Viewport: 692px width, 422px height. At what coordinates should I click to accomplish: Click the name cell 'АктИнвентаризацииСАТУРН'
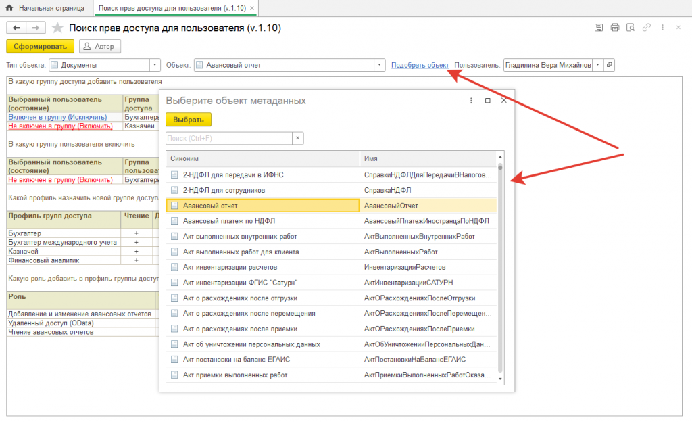click(428, 283)
